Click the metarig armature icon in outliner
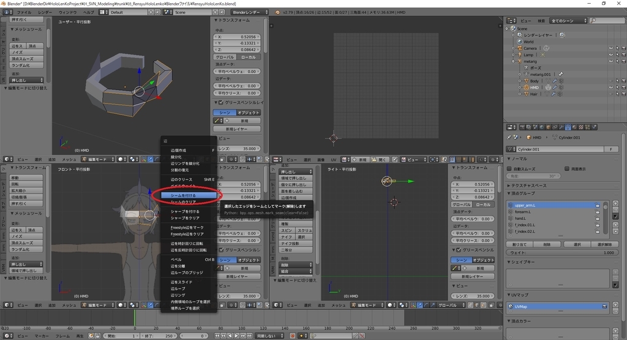 (x=520, y=61)
